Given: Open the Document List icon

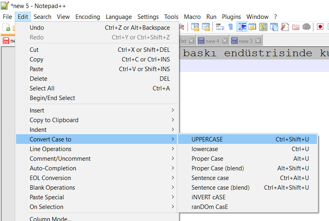Looking at the screenshot, I should (x=274, y=27).
